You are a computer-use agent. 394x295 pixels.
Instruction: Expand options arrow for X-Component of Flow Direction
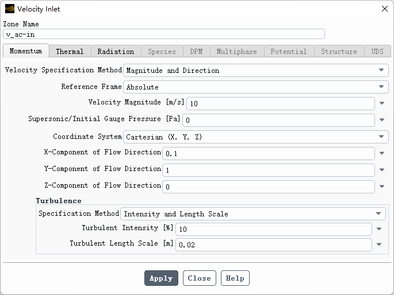click(382, 154)
